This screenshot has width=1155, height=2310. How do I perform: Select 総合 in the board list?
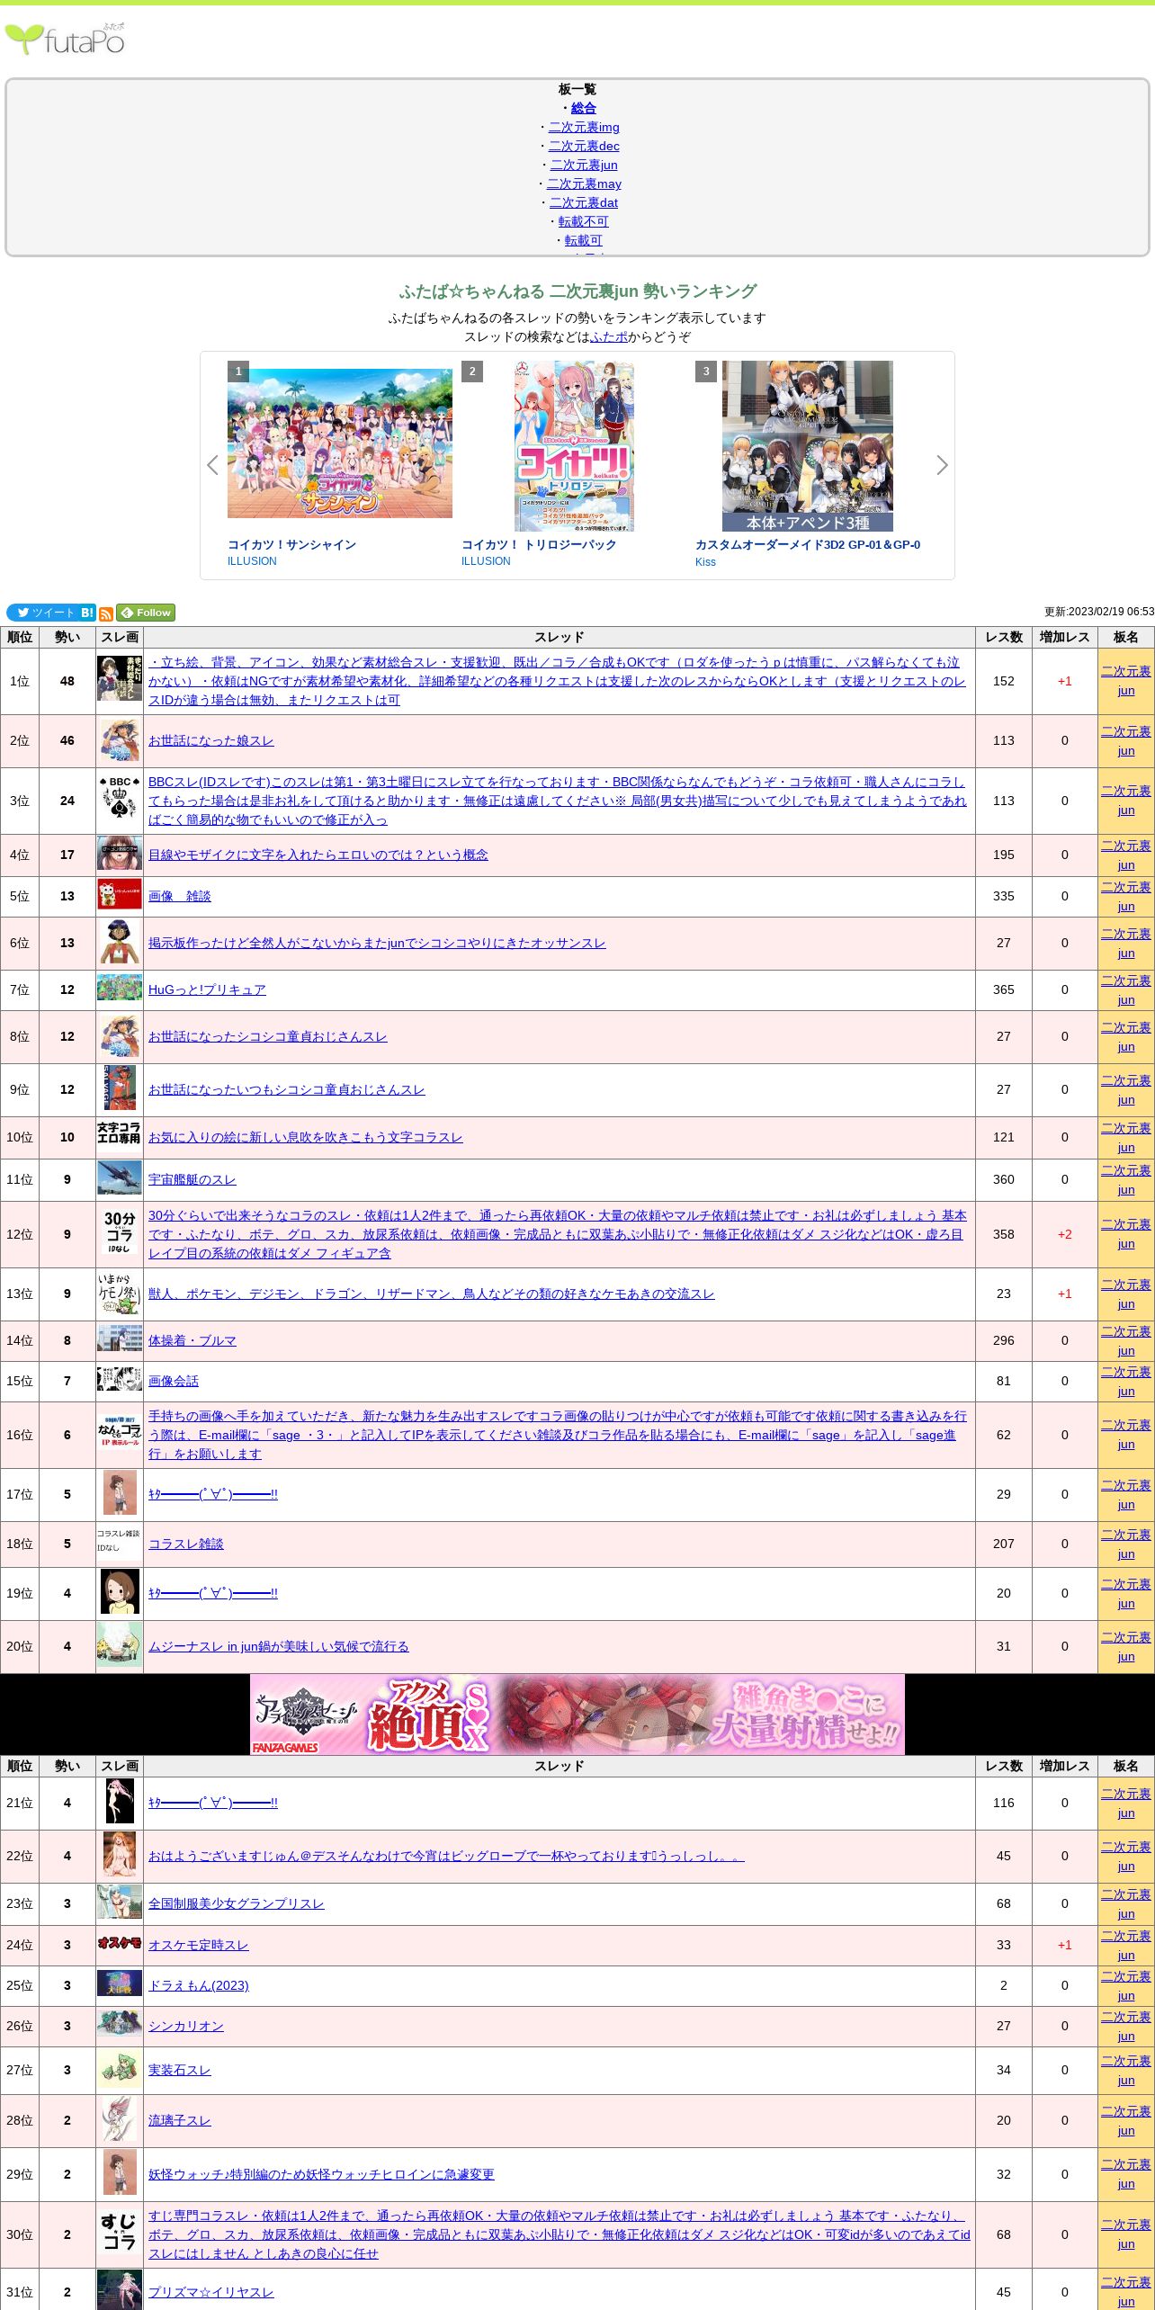(584, 108)
